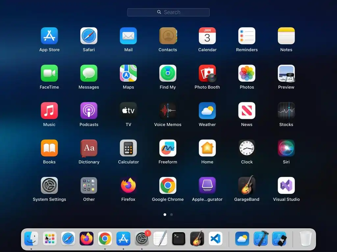This screenshot has width=337, height=252.
Task: Open the News app
Action: [x=247, y=111]
